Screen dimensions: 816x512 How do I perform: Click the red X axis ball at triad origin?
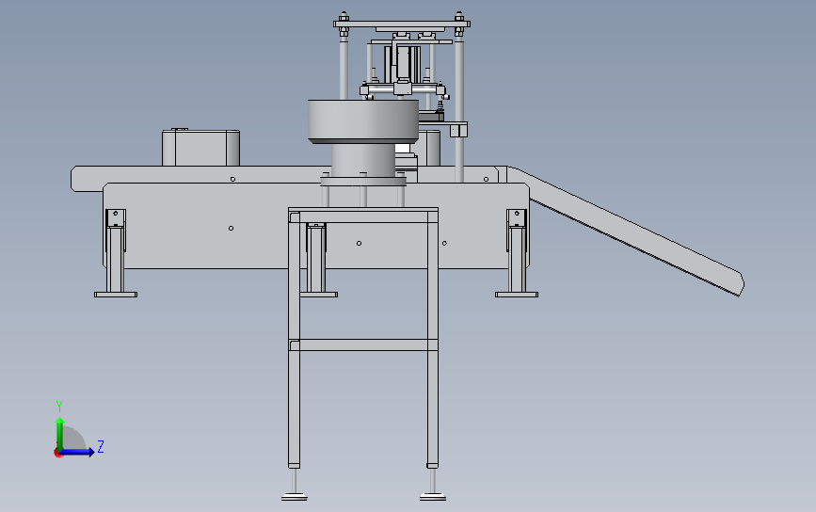57,454
